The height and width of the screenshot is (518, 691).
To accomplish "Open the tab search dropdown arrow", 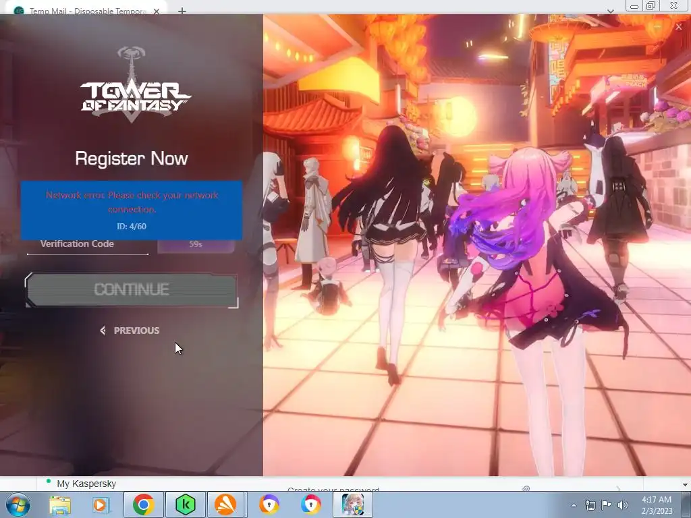I will pyautogui.click(x=610, y=11).
